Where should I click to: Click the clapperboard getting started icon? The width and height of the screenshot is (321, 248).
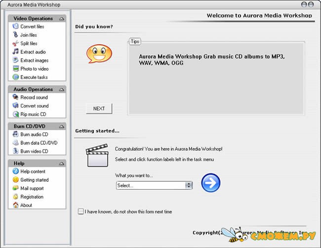tap(97, 155)
